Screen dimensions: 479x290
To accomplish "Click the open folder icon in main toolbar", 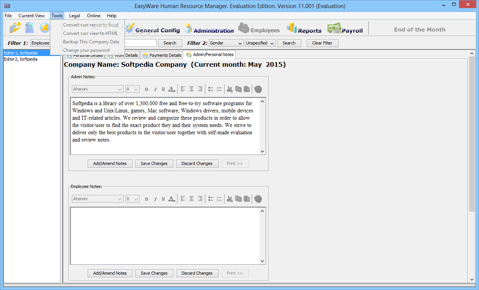I will tap(15, 28).
